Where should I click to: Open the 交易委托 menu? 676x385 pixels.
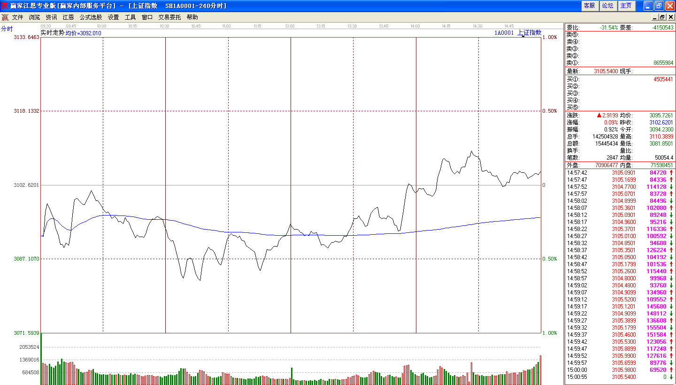(x=169, y=17)
